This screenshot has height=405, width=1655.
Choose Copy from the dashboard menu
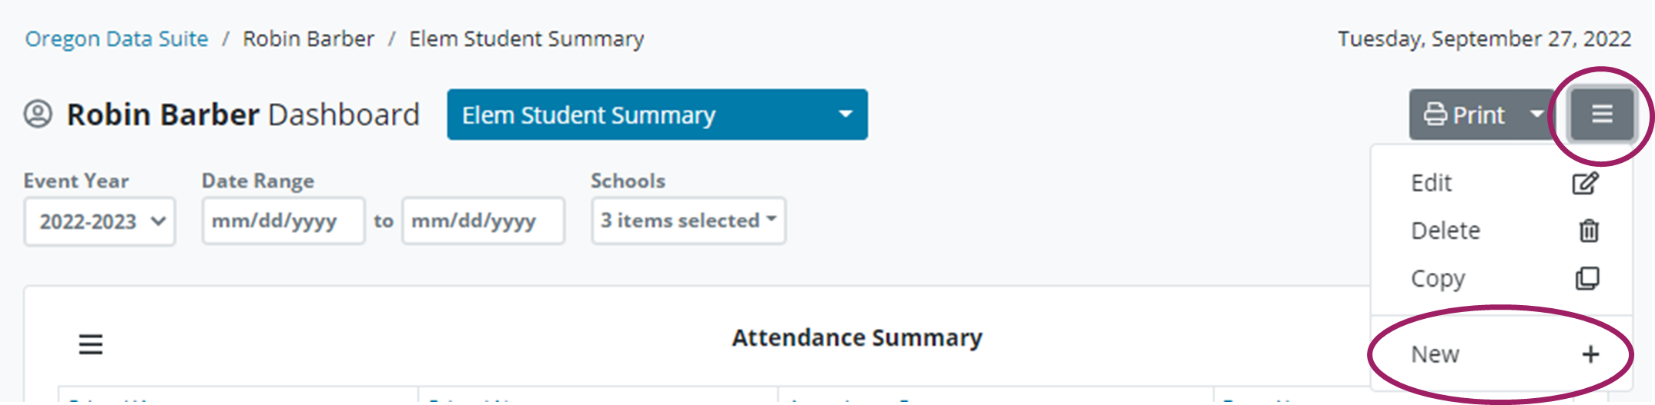click(1438, 278)
